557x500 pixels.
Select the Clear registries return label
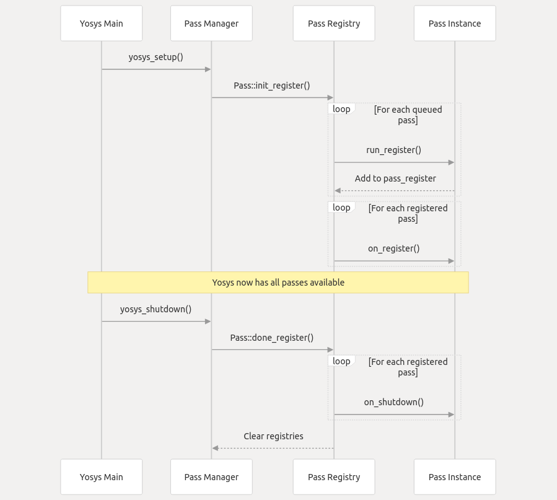(273, 436)
